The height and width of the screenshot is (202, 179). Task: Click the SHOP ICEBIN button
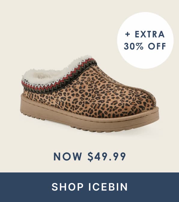(x=89, y=187)
